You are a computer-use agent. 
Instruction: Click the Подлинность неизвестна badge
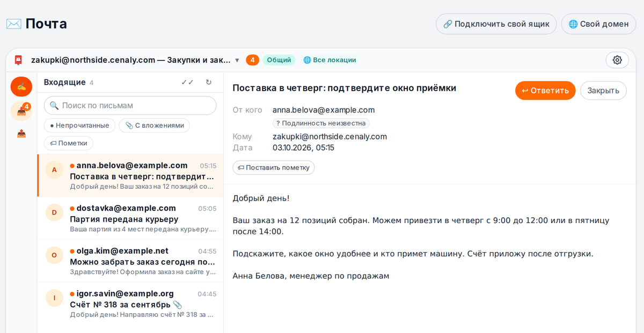click(x=321, y=123)
